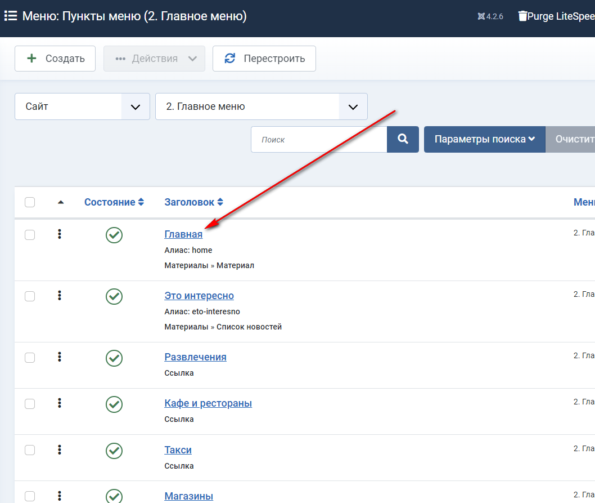Click the green status checkmark for Такси
This screenshot has height=503, width=595.
pos(114,450)
